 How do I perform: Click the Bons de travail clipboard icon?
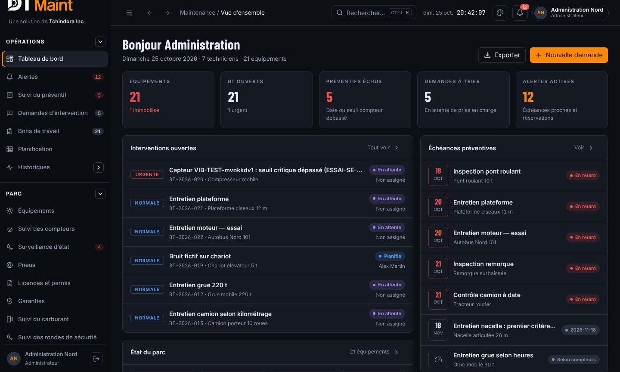10,131
